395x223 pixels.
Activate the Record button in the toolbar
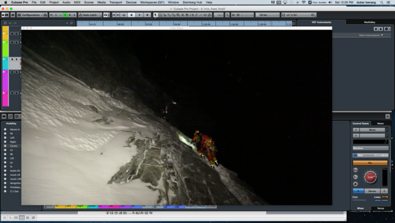point(147,15)
